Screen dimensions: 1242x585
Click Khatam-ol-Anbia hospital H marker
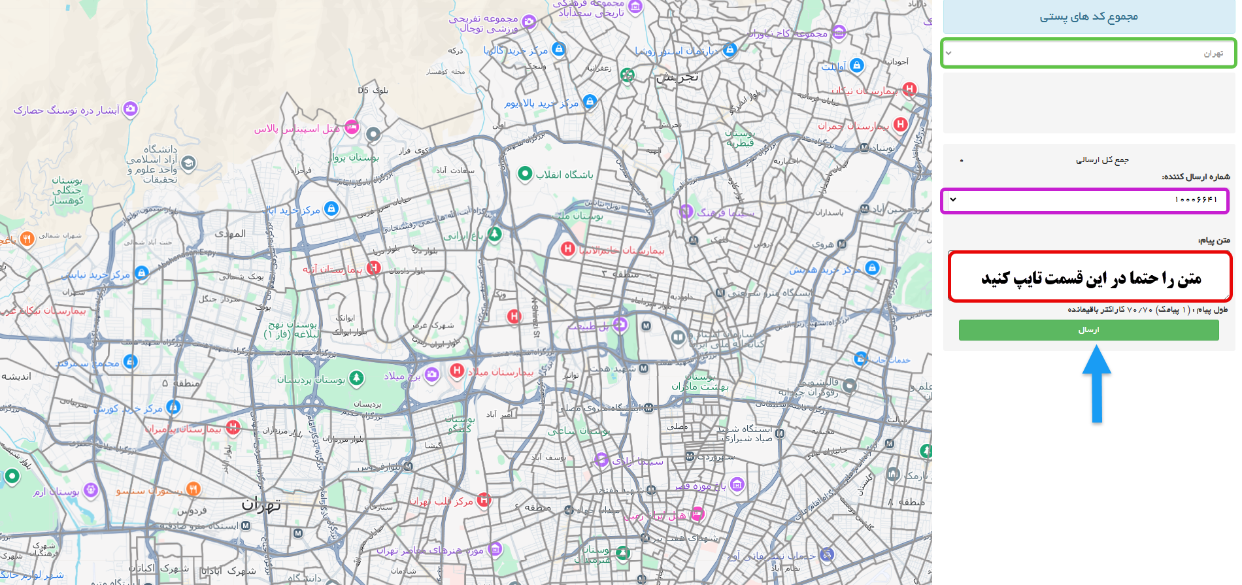pos(567,248)
